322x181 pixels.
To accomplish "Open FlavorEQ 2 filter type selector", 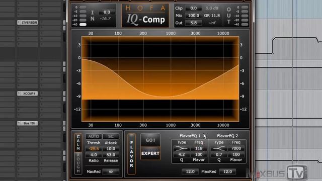I will (219, 148).
